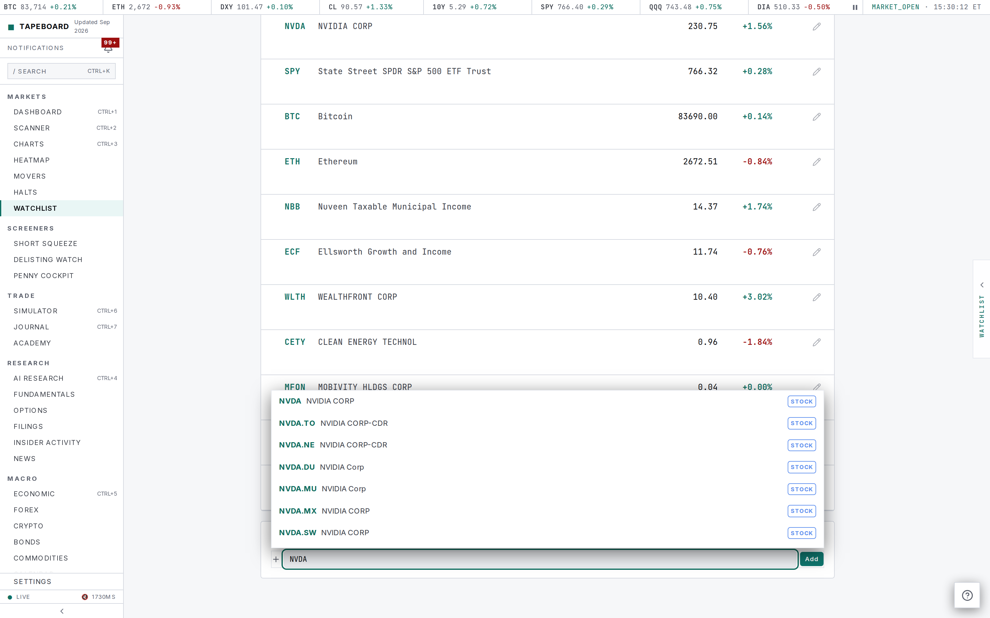
Task: Select NVDA.DU suggestion from dropdown
Action: point(547,467)
